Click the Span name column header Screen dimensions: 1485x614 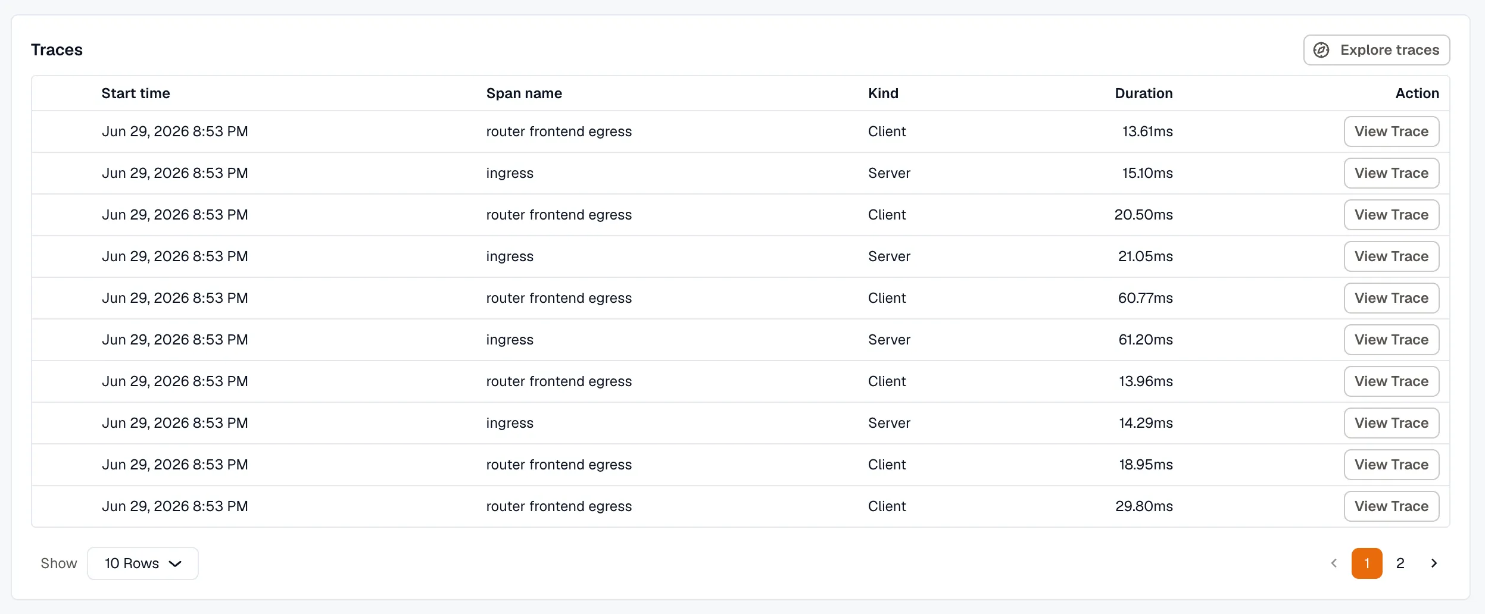point(524,93)
